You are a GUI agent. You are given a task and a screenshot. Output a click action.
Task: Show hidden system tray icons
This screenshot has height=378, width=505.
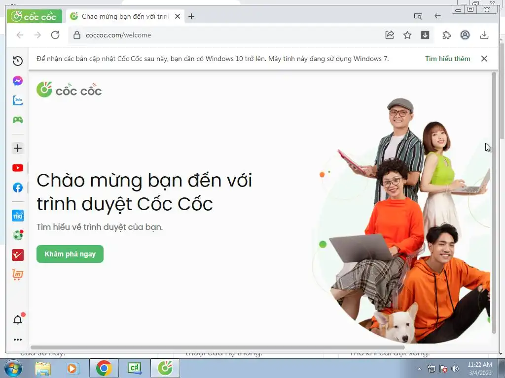point(419,369)
